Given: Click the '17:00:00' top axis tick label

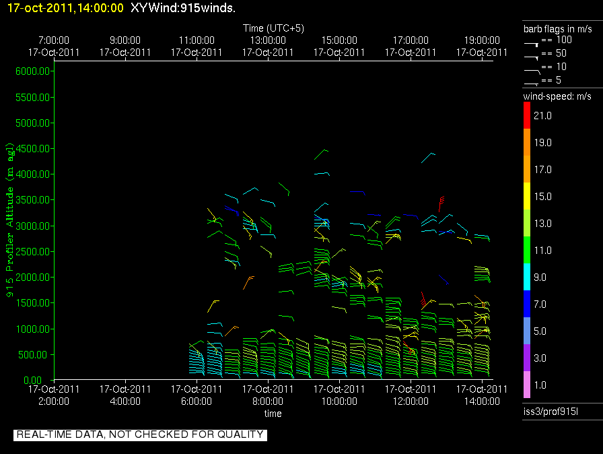Looking at the screenshot, I should click(x=411, y=40).
